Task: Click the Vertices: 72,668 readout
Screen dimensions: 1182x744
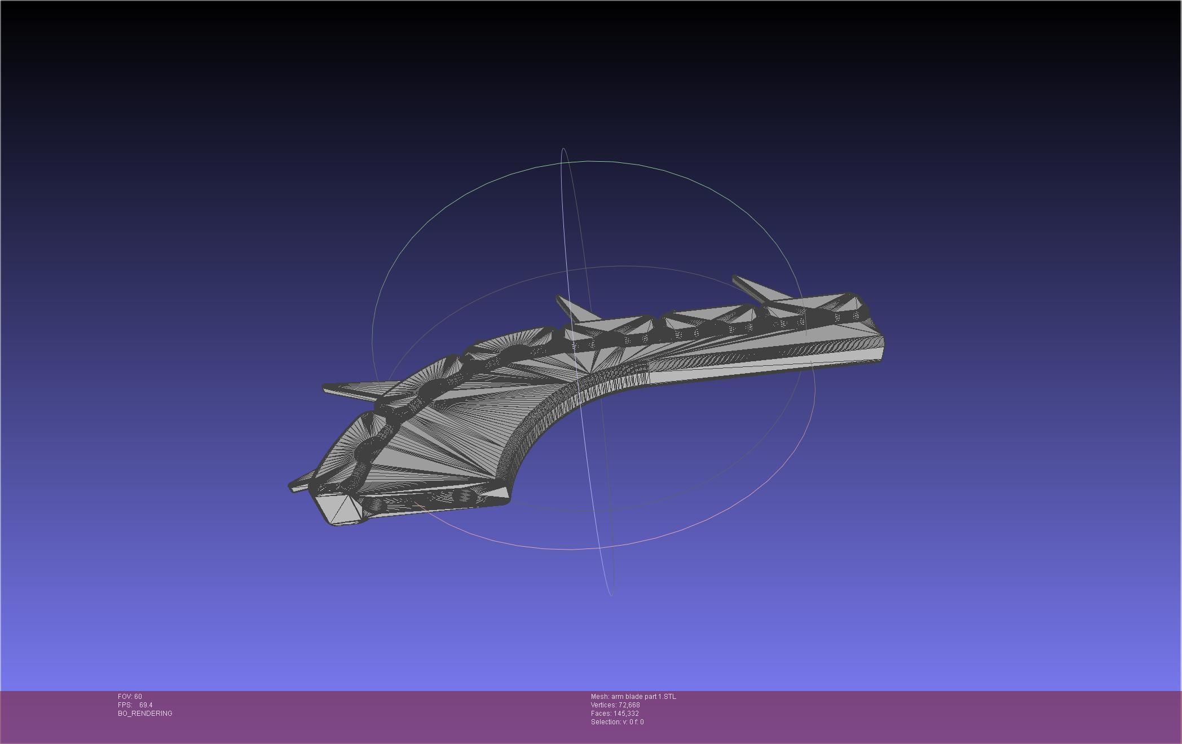Action: click(x=615, y=705)
